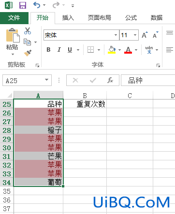Click cell A31 containing 芒果

tap(38, 156)
